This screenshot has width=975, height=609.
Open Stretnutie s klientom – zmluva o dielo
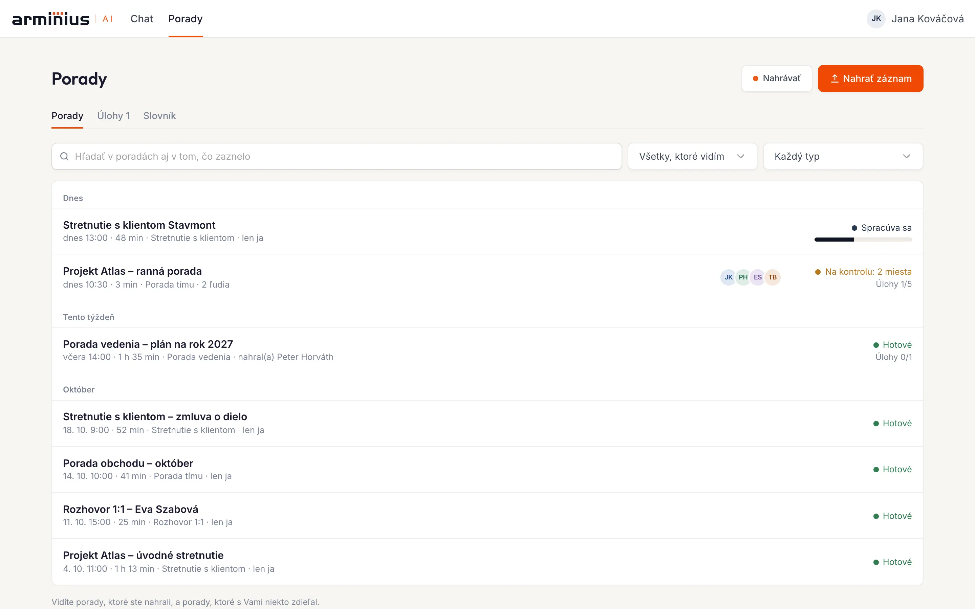[487, 423]
